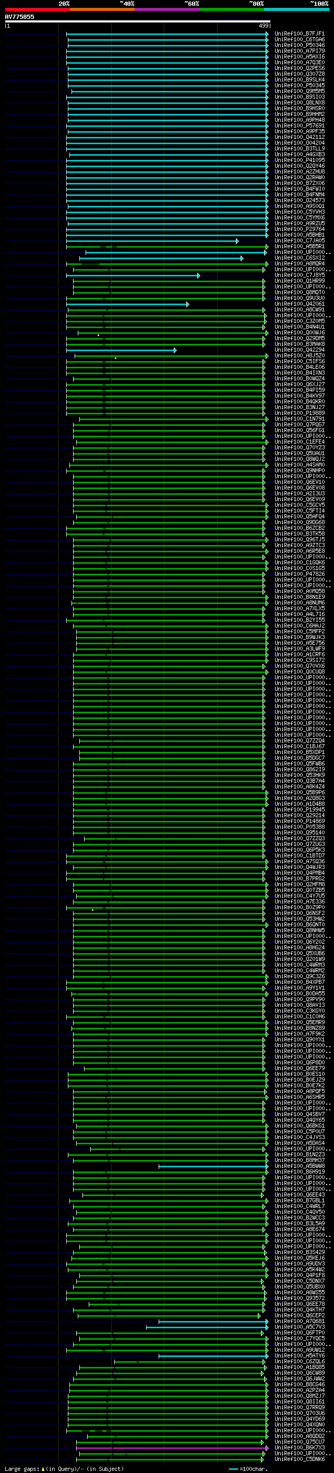Click the green ~80% identity legend segment
Screen dimensions: 334x1473
(x=232, y=9)
